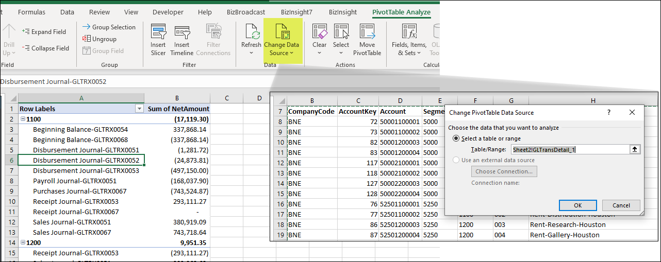Click Change Data Source icon
Viewport: 661px width, 262px height.
[x=282, y=32]
